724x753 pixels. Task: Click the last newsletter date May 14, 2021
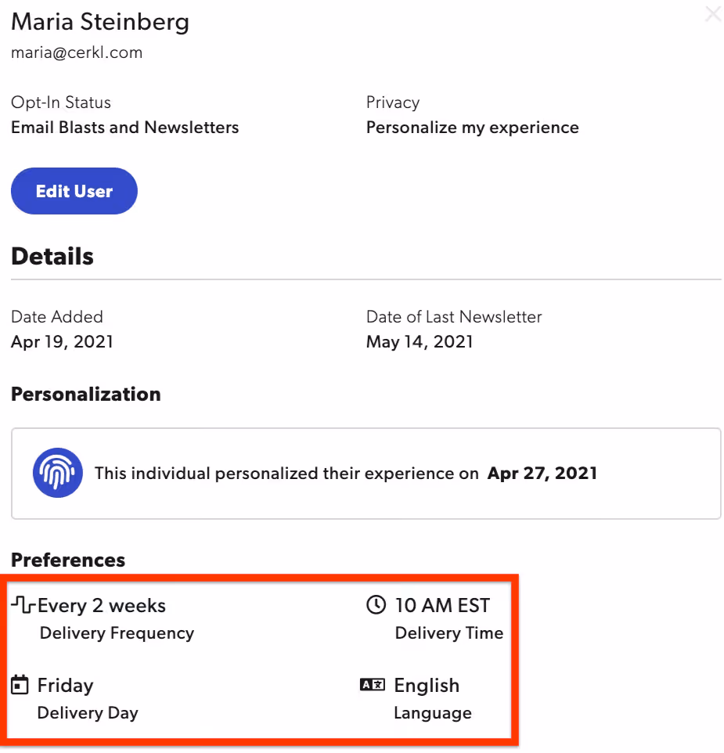click(x=420, y=342)
